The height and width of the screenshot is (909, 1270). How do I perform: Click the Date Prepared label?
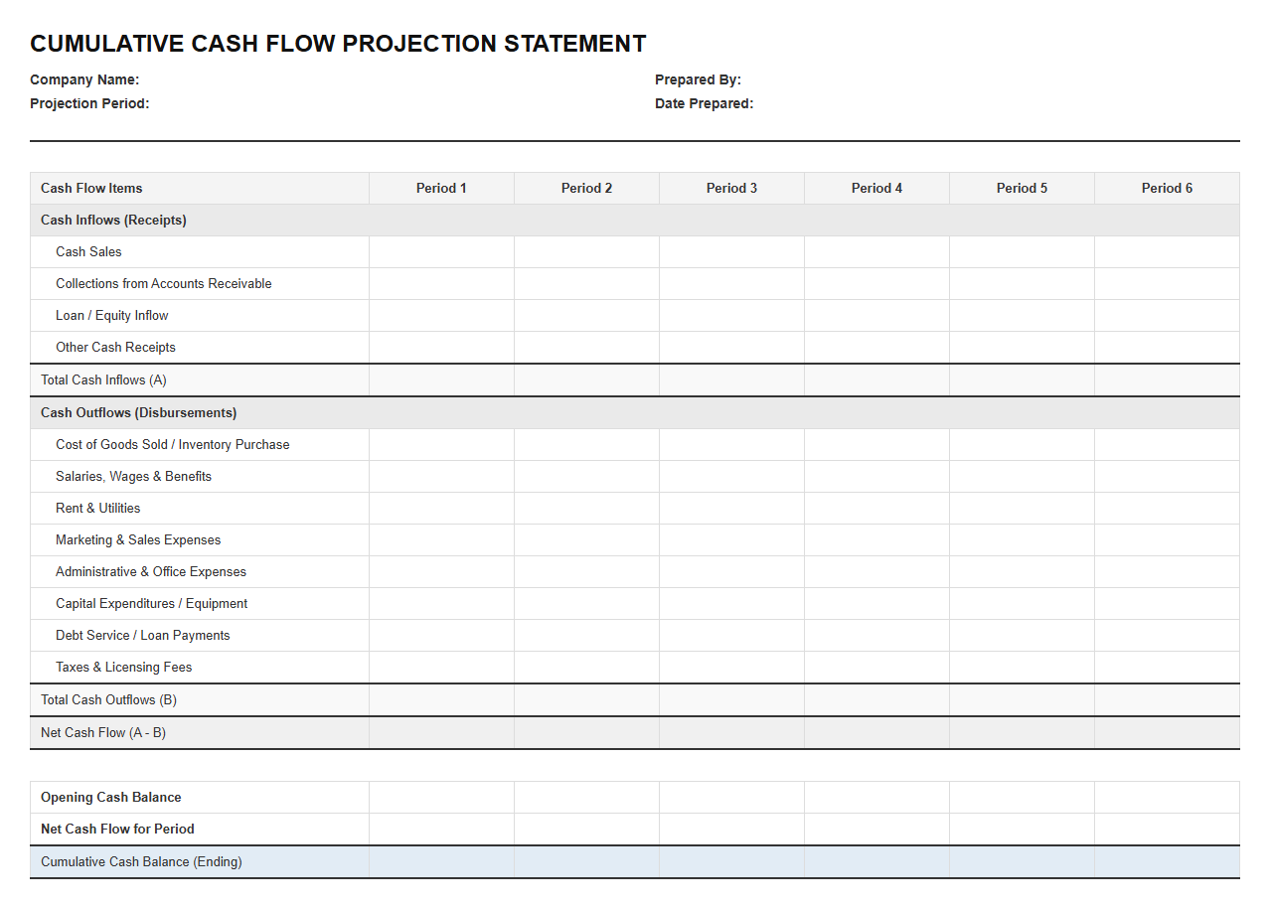[x=704, y=103]
